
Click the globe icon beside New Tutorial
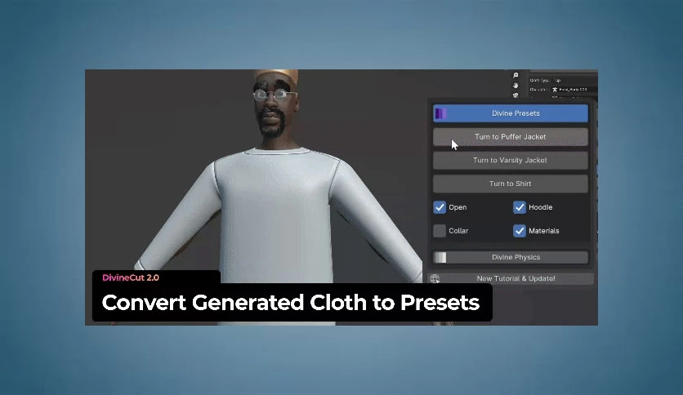click(x=435, y=279)
